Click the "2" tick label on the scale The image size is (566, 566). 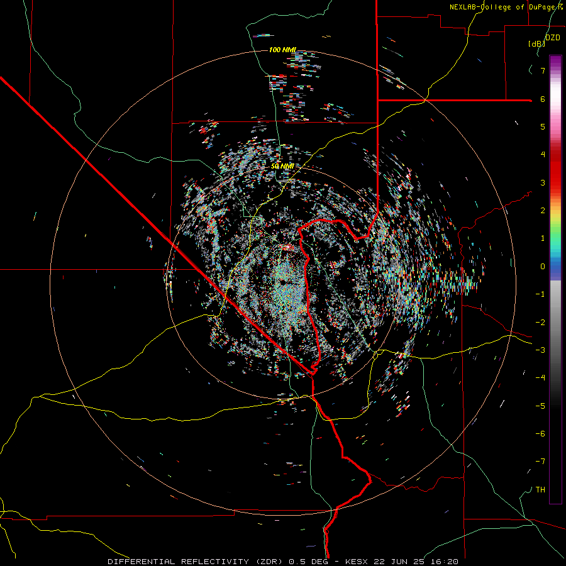coord(543,211)
